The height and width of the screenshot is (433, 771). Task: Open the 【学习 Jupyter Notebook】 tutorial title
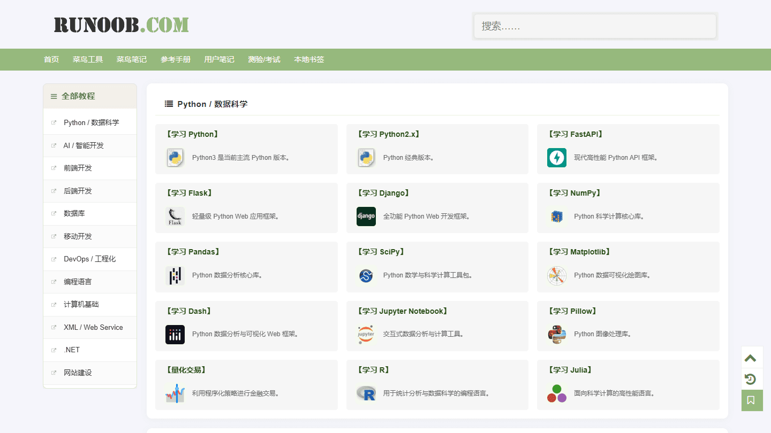(x=403, y=311)
